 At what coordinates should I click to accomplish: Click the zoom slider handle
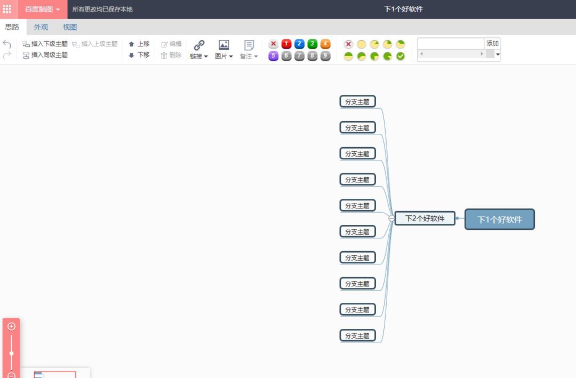point(11,353)
